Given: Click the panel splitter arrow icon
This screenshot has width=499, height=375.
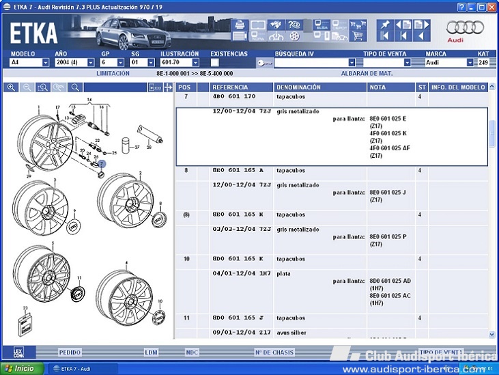Looking at the screenshot, I should click(x=168, y=87).
